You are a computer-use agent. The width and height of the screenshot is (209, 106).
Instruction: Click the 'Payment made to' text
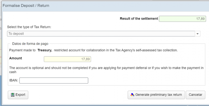coord(22,50)
